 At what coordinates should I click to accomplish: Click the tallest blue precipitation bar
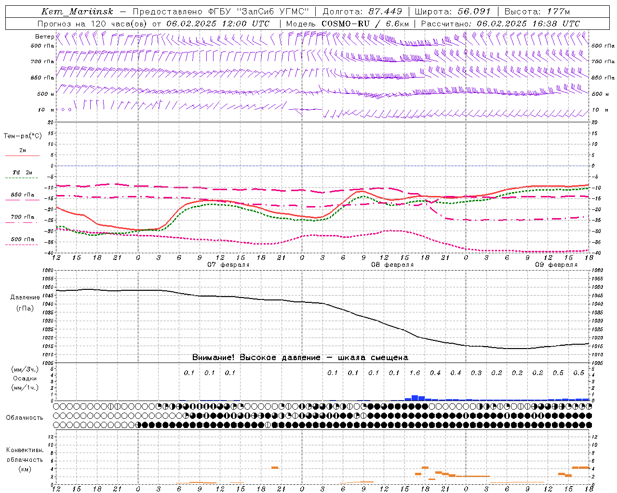pos(415,398)
